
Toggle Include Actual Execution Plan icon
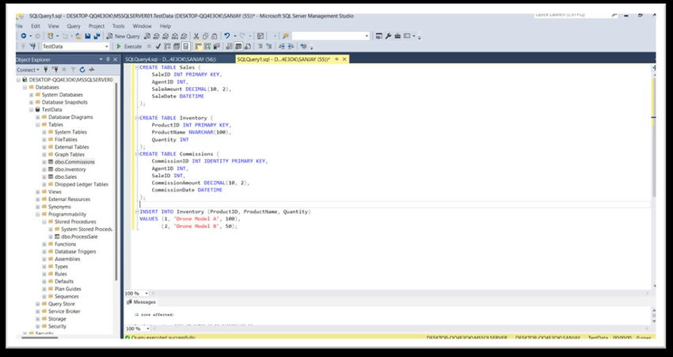coord(198,47)
